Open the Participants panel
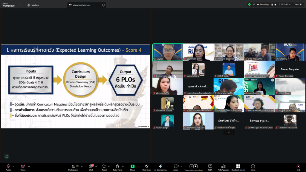Image resolution: width=306 pixels, height=172 pixels. 73,166
